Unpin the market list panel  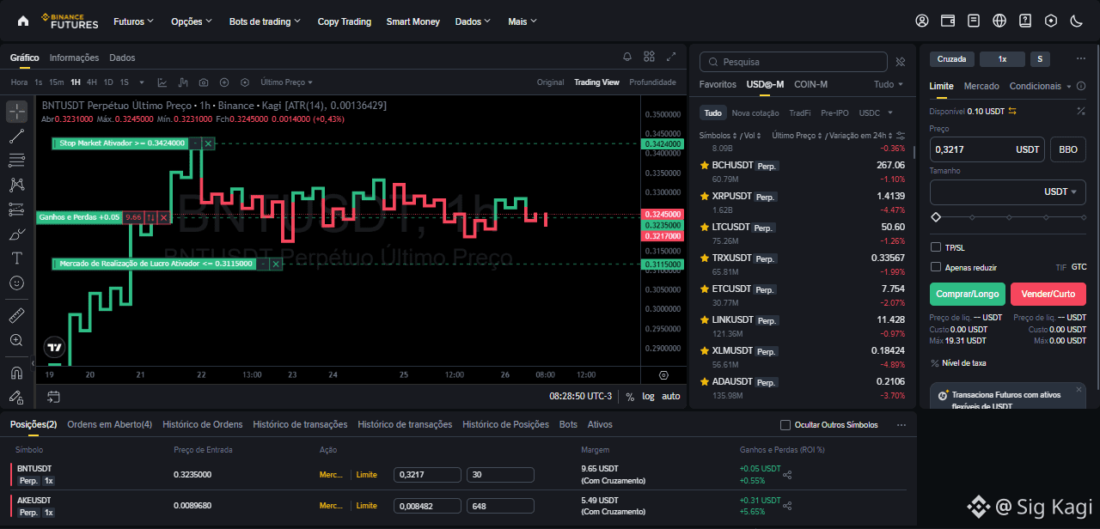click(900, 62)
